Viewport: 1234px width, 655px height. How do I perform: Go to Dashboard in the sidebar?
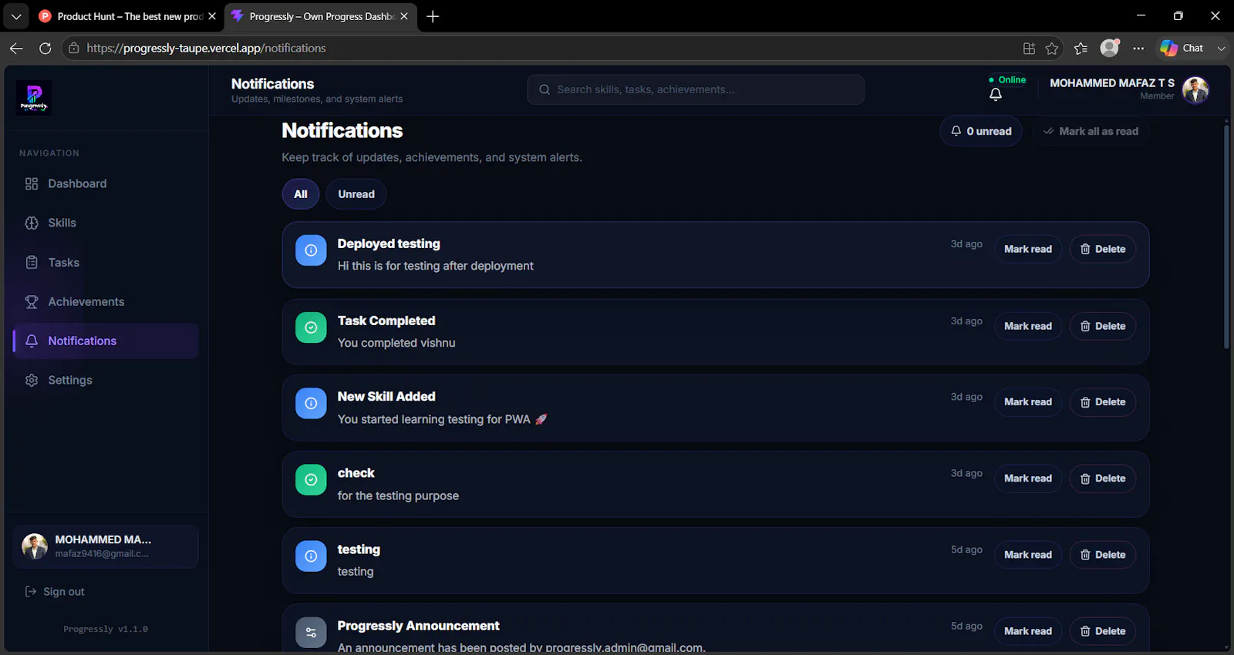[x=106, y=183]
